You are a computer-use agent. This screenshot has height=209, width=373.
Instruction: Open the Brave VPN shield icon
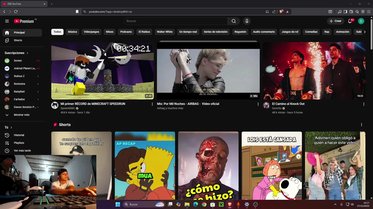(363, 12)
